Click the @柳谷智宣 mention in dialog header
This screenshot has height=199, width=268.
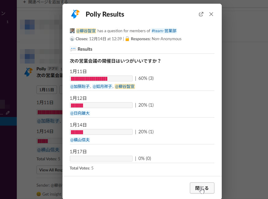click(x=86, y=31)
